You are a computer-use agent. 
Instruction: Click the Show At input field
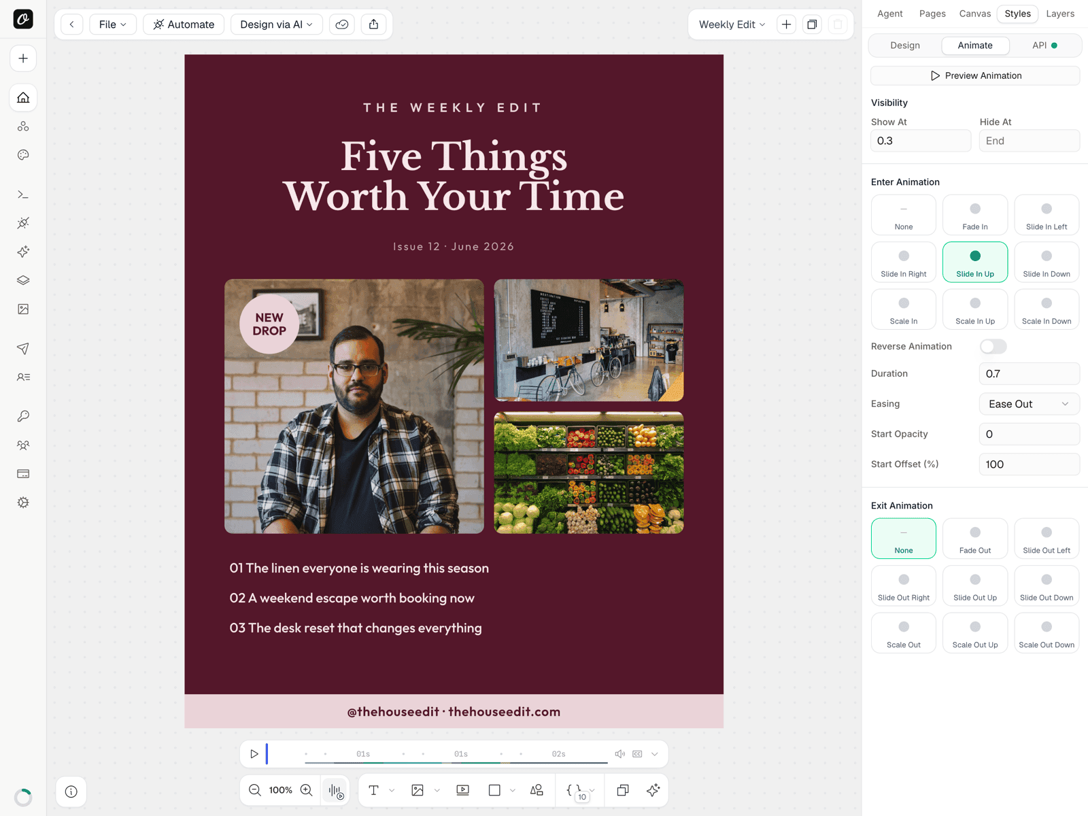pyautogui.click(x=921, y=141)
